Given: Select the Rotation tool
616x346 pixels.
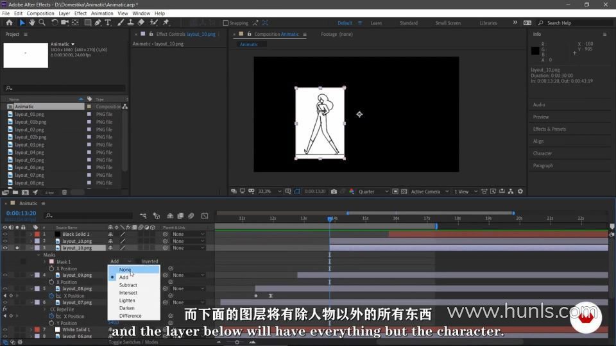Looking at the screenshot, I should [55, 23].
